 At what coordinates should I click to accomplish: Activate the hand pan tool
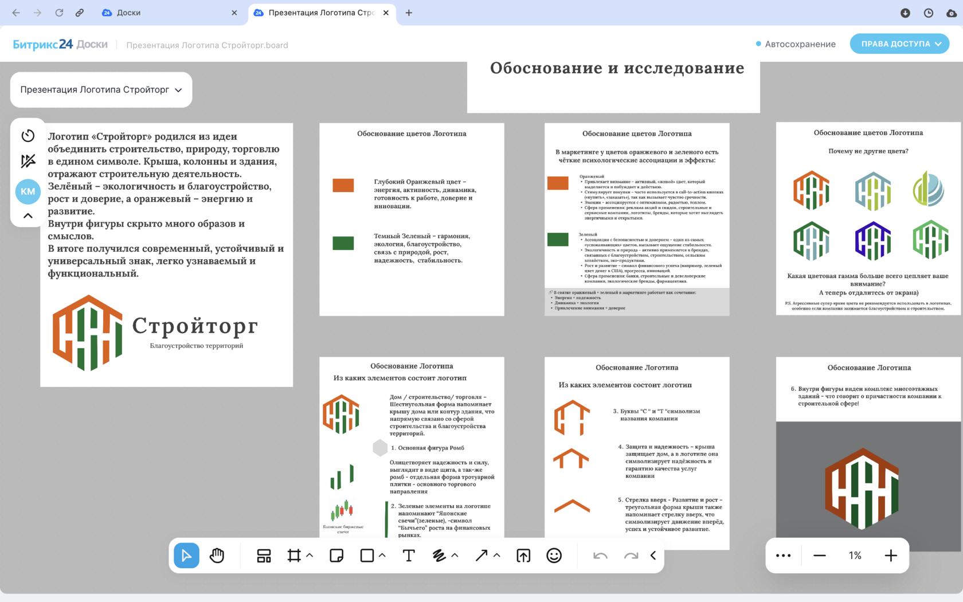click(x=217, y=555)
